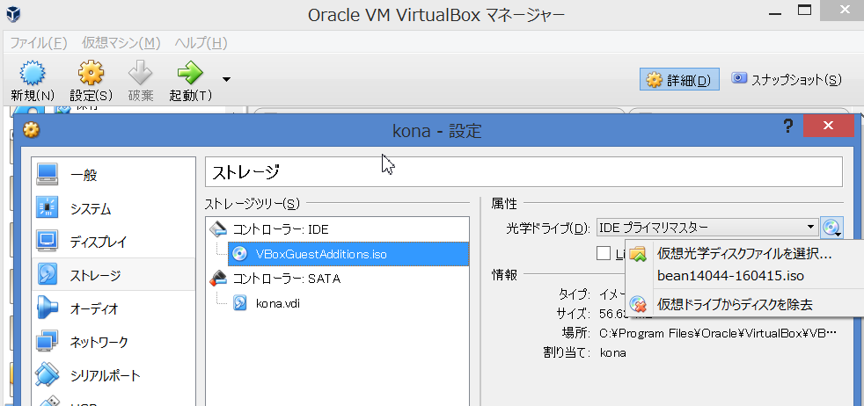
Task: Select the シリアルポート settings category
Action: [x=113, y=375]
